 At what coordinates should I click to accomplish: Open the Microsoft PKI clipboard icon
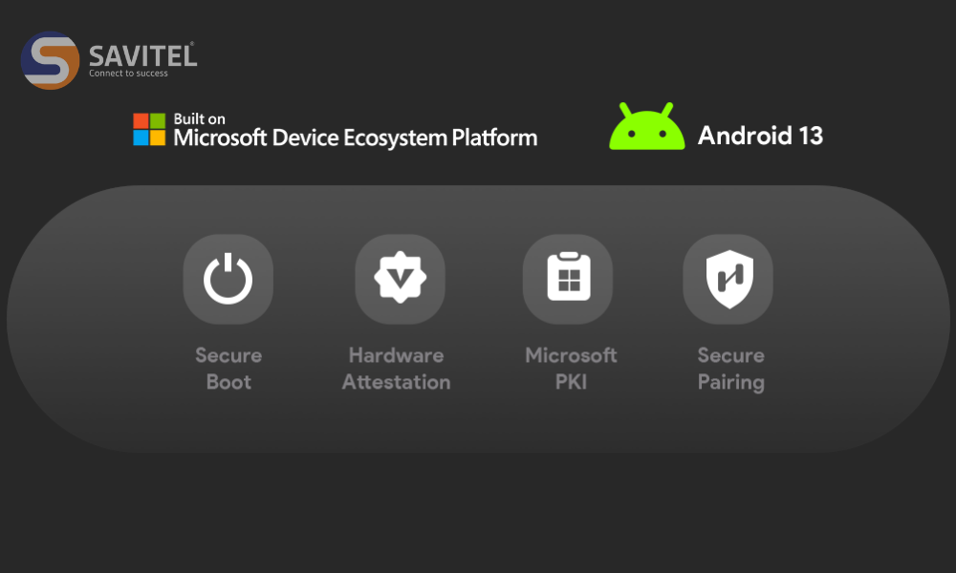pos(568,279)
